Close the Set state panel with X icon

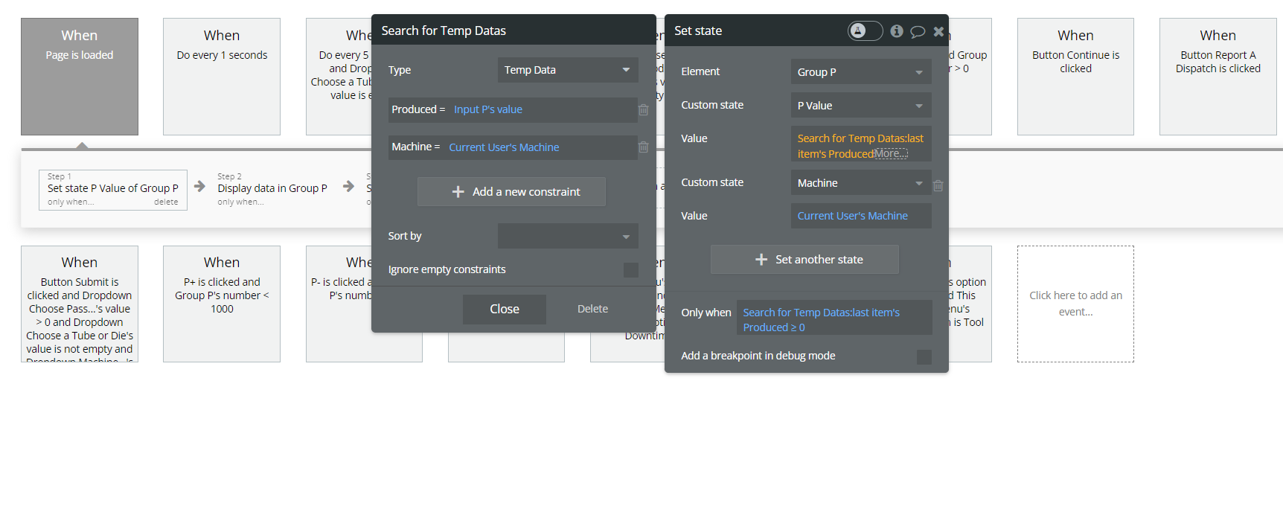click(938, 31)
